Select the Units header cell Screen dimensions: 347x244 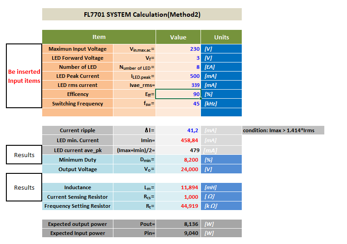pyautogui.click(x=221, y=37)
